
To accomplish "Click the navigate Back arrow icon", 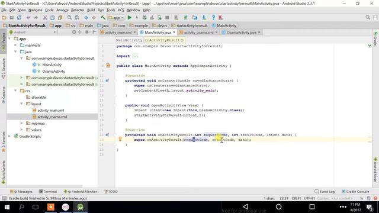I will click(86, 18).
